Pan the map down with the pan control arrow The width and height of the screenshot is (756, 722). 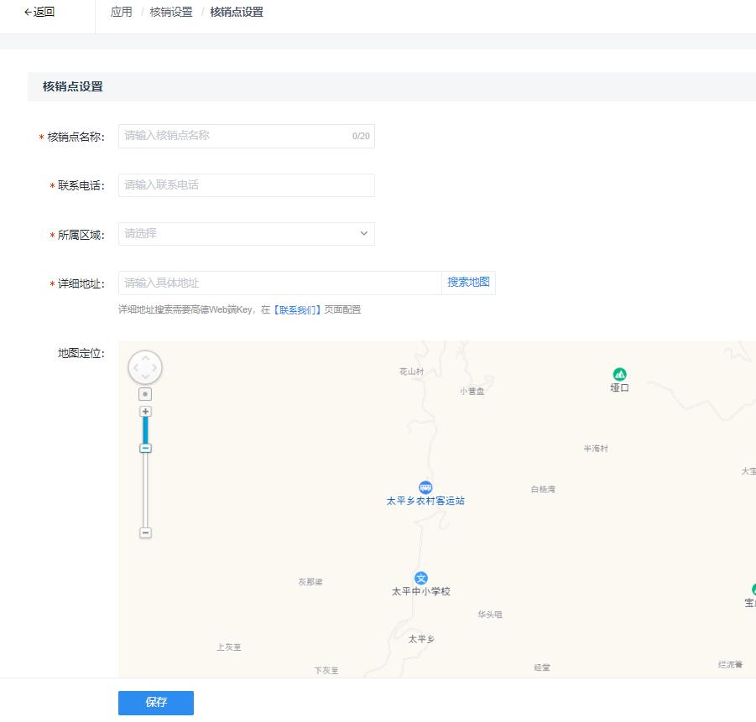pos(145,377)
